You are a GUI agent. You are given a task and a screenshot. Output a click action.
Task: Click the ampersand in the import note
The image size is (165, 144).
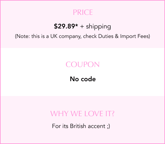click(x=117, y=36)
